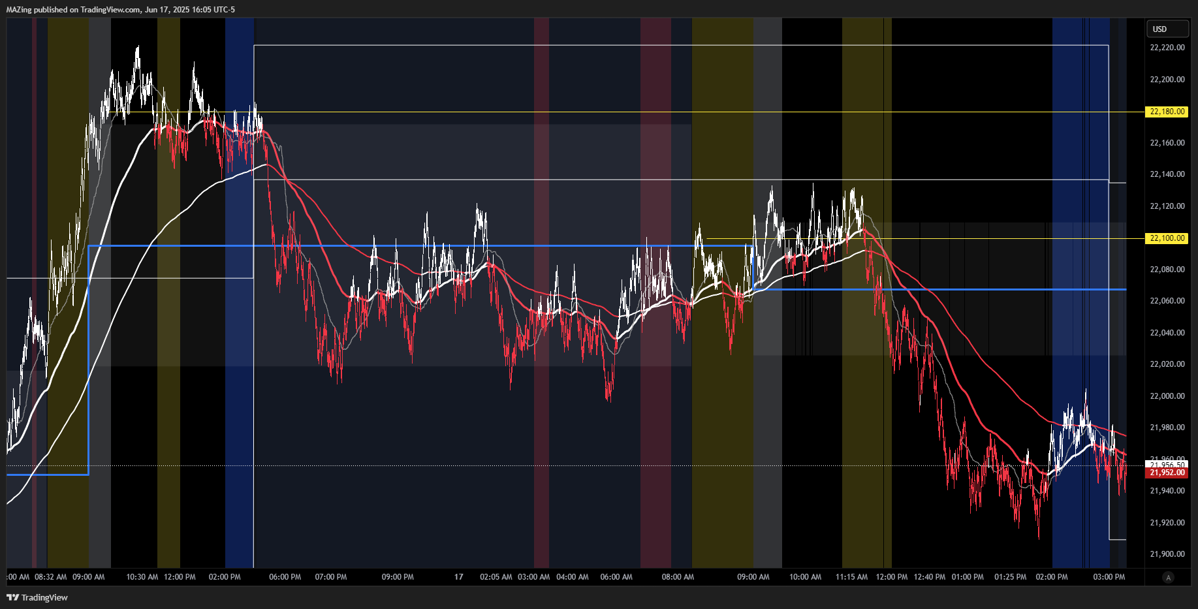
Task: Click the TradingView logo at bottom left
Action: click(37, 597)
